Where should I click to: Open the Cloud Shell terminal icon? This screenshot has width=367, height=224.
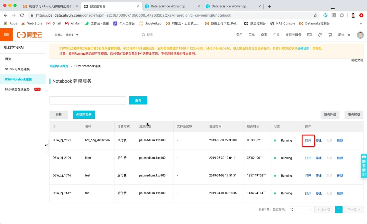click(310, 35)
